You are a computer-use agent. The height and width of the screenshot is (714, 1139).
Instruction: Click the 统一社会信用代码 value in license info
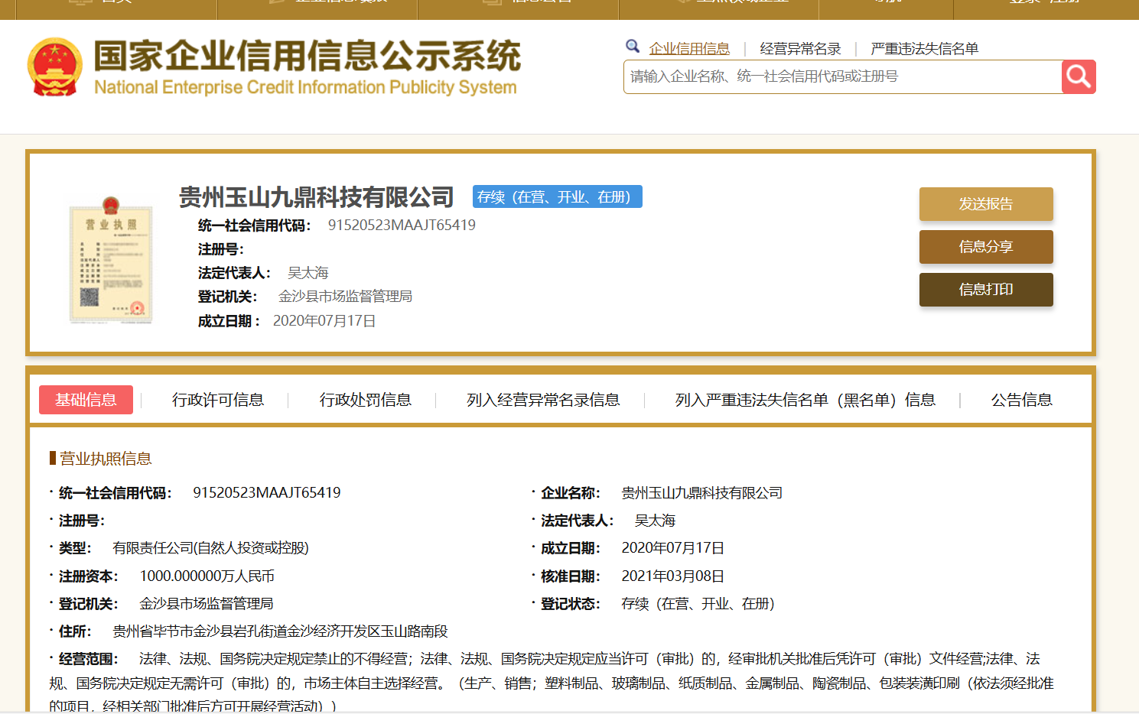[267, 493]
